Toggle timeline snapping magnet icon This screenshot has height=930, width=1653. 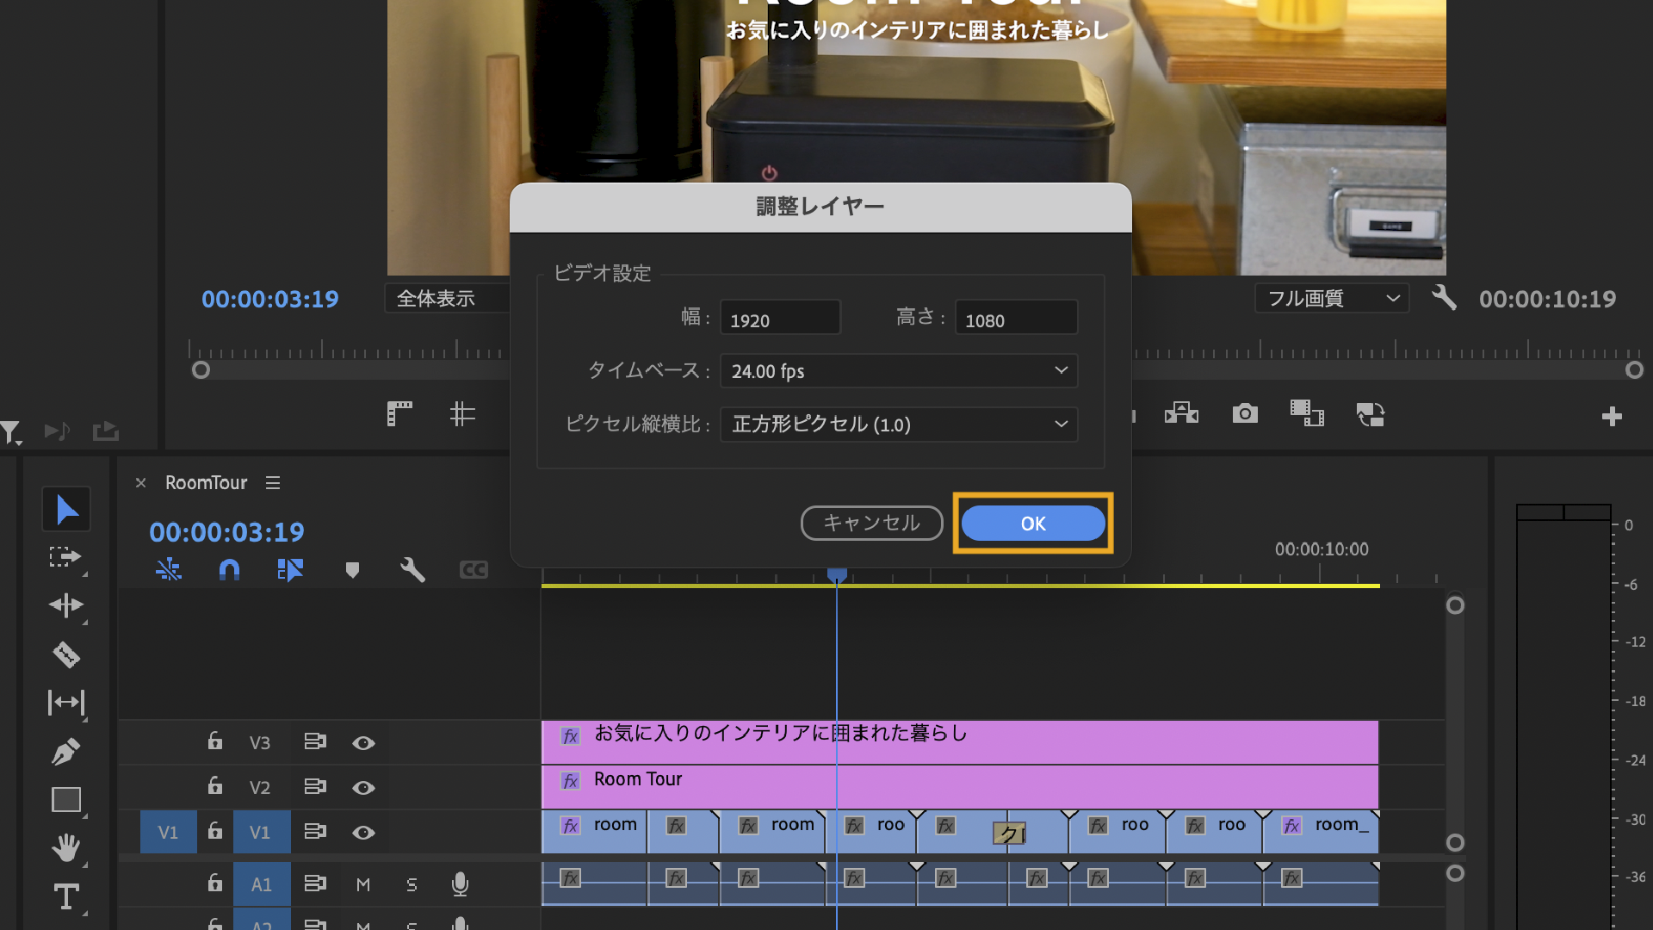229,569
